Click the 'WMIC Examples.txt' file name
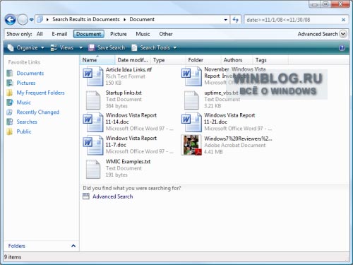The width and height of the screenshot is (353, 265). coord(128,162)
